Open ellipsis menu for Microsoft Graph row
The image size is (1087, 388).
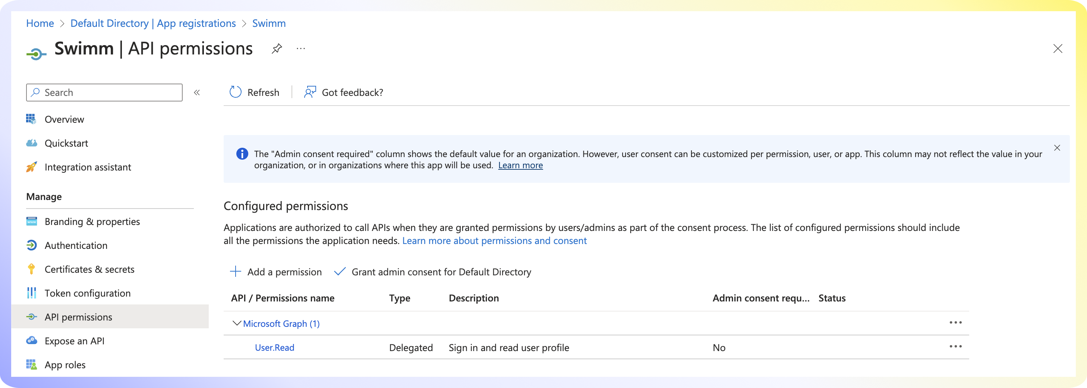pyautogui.click(x=955, y=323)
